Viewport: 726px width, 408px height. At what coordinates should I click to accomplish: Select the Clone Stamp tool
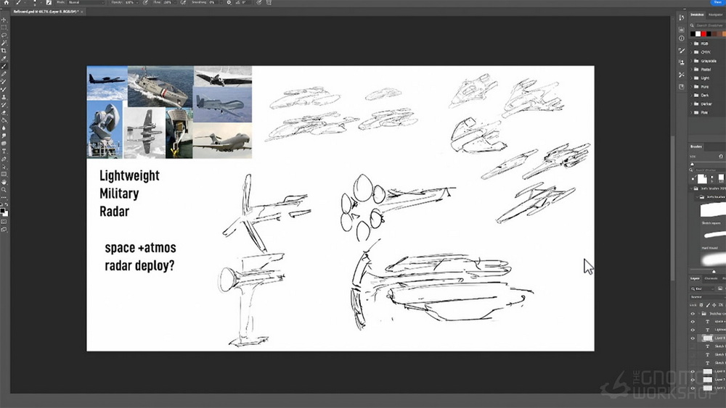click(4, 97)
